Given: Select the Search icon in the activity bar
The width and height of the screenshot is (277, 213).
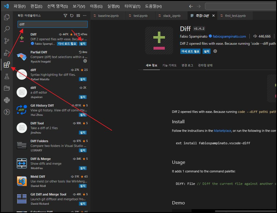Looking at the screenshot, I should tap(7, 29).
